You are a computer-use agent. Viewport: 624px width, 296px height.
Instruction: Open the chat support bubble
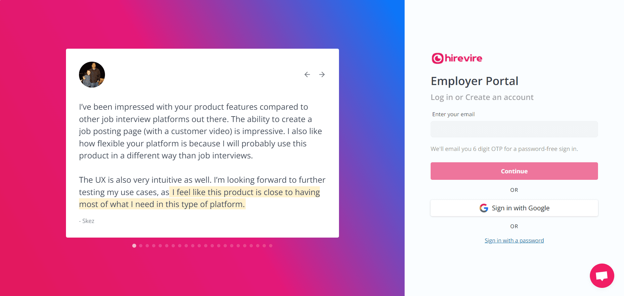(602, 276)
